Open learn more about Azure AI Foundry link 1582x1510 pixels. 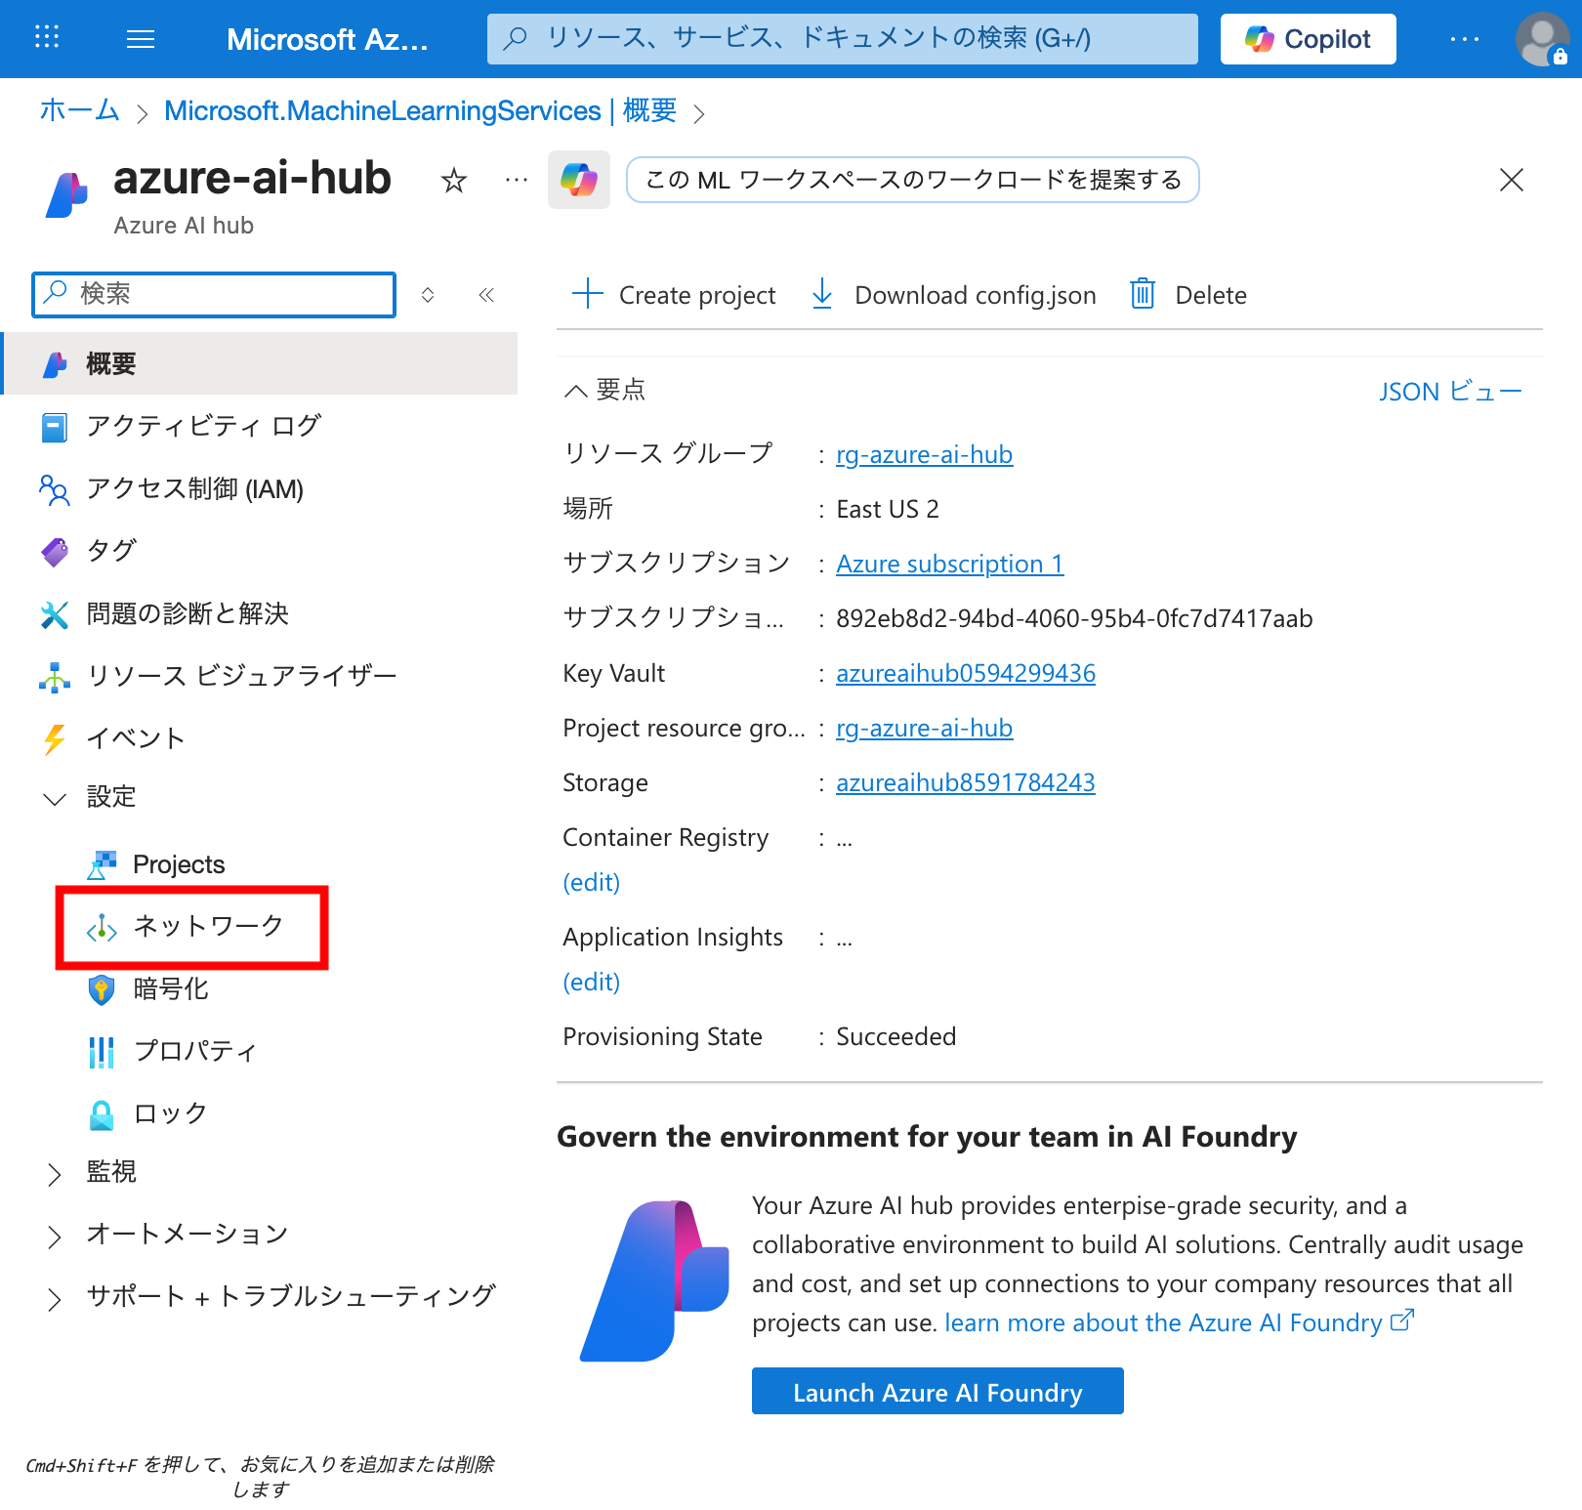[x=1179, y=1322]
